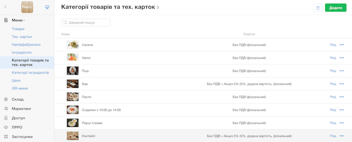
Task: Open the Маркетинг section icon
Action: (6, 109)
